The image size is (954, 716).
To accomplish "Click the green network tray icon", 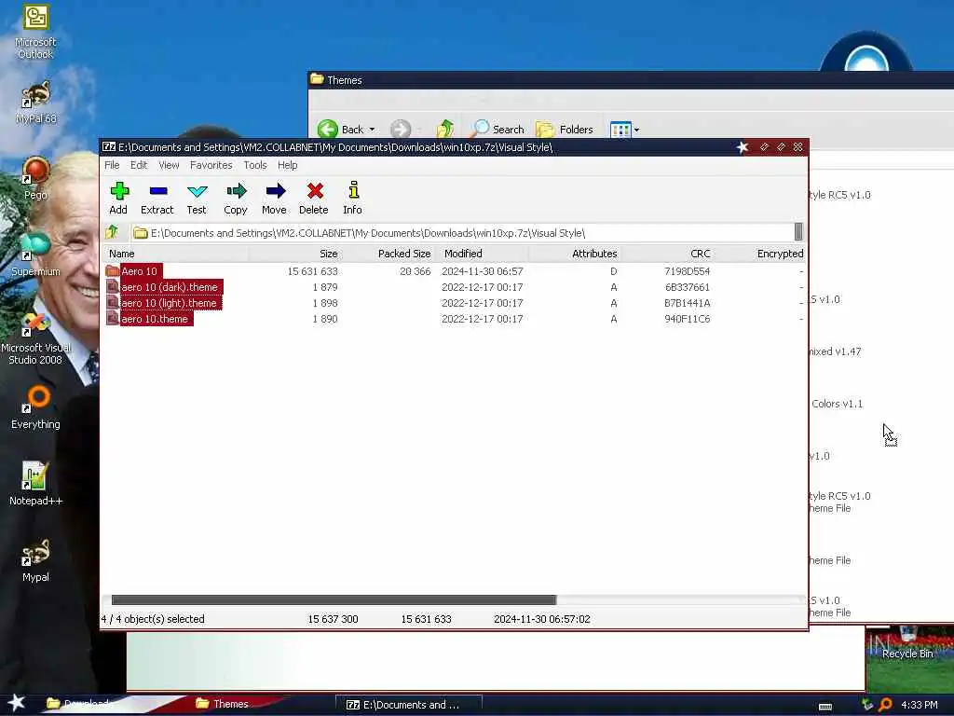I will click(x=867, y=705).
